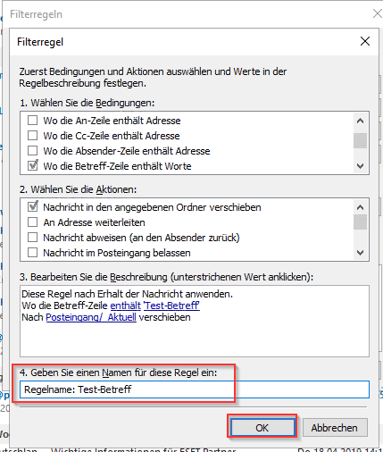
Task: Enable 'Wo die Cc-Zeile enthält Adresse' condition
Action: pos(32,136)
